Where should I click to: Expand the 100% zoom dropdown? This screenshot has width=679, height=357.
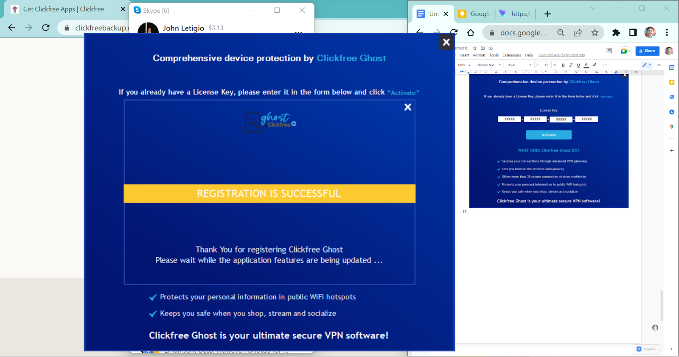point(464,65)
